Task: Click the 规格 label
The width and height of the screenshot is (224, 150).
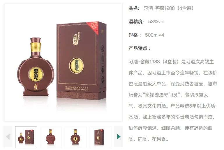Action: (x=135, y=35)
